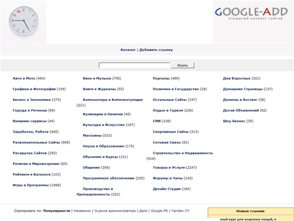294x221 pixels.
Task: Focus the search text field
Action: [x=135, y=65]
